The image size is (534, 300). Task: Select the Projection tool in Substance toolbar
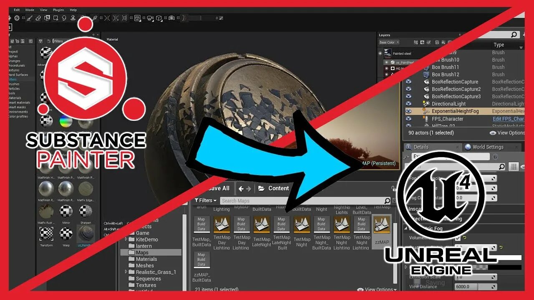47,18
